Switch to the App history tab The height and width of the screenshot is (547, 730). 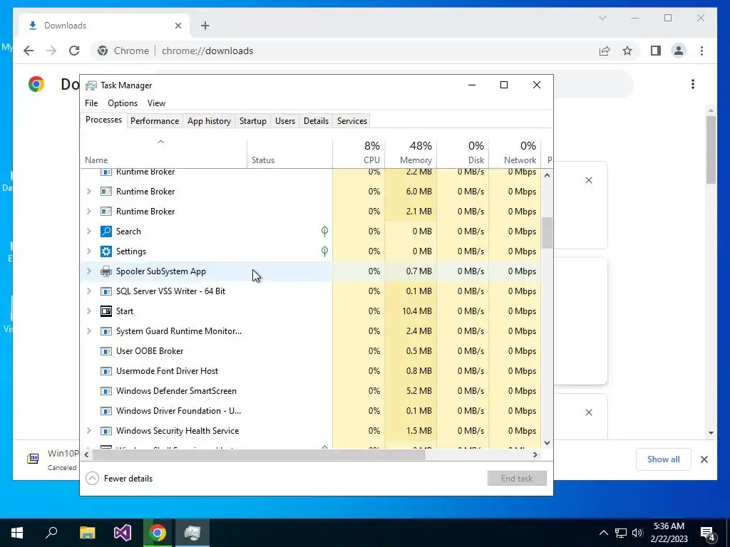209,121
